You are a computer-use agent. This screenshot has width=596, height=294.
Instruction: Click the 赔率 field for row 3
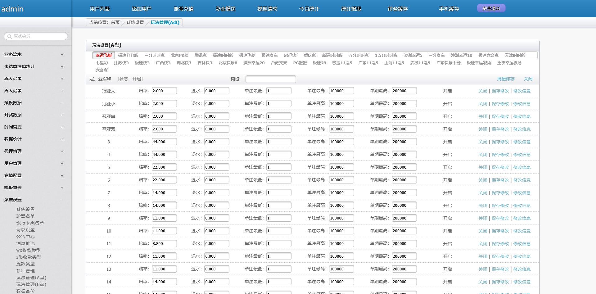coord(164,142)
